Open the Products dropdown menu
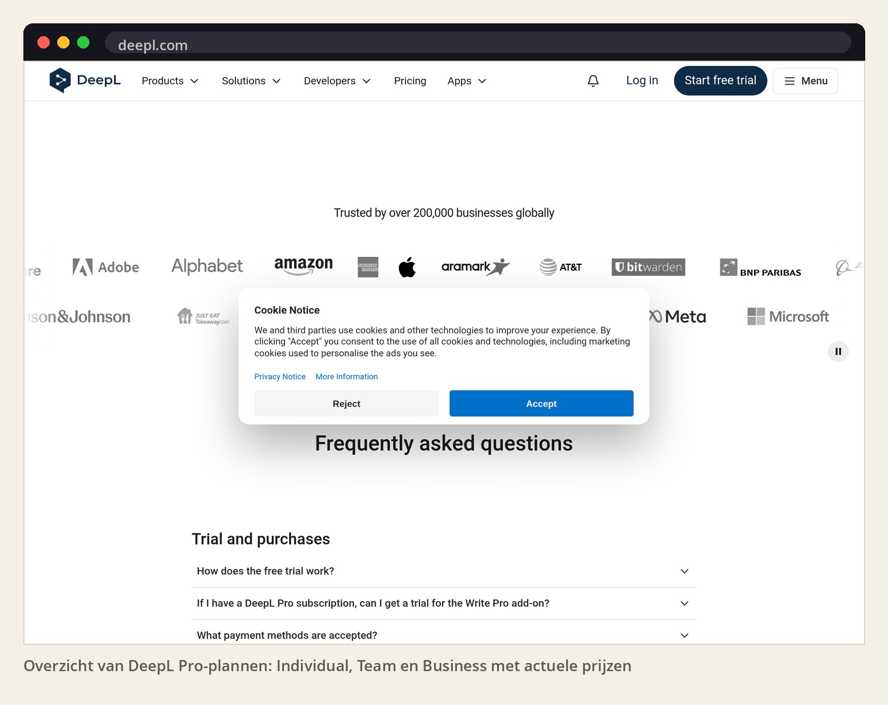888x705 pixels. (x=170, y=81)
